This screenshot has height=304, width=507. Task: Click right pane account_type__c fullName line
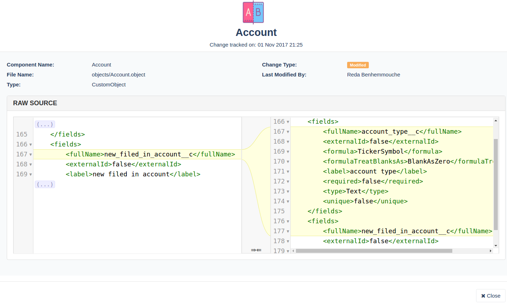pyautogui.click(x=392, y=132)
